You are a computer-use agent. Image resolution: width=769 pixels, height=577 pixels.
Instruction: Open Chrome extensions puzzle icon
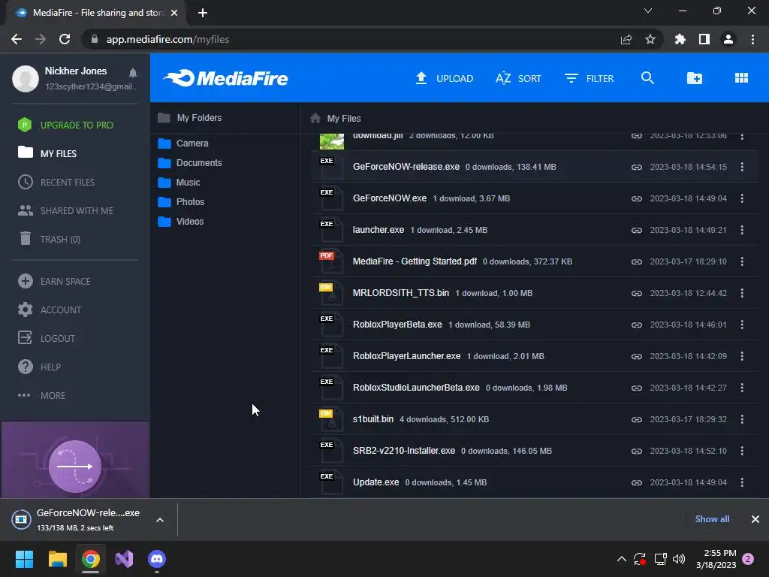tap(680, 39)
